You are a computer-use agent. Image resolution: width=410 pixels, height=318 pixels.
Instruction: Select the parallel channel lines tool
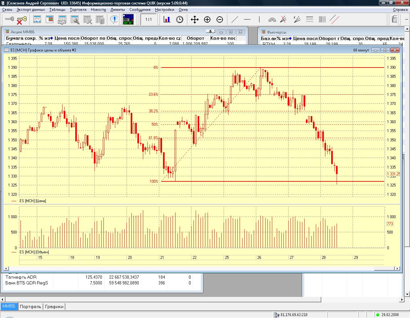(334, 20)
